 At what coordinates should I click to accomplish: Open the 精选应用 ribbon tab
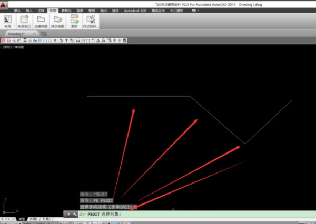pos(158,11)
